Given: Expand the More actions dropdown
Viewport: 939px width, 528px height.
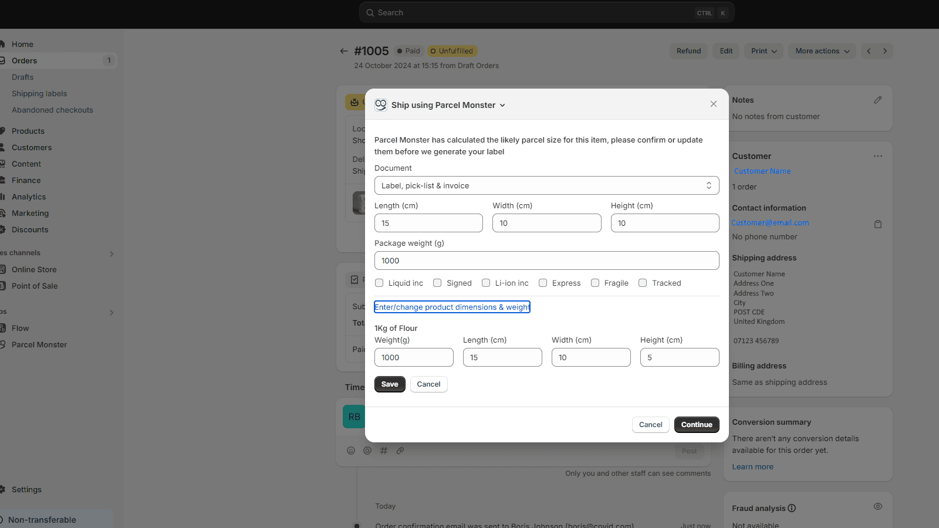Looking at the screenshot, I should (822, 51).
